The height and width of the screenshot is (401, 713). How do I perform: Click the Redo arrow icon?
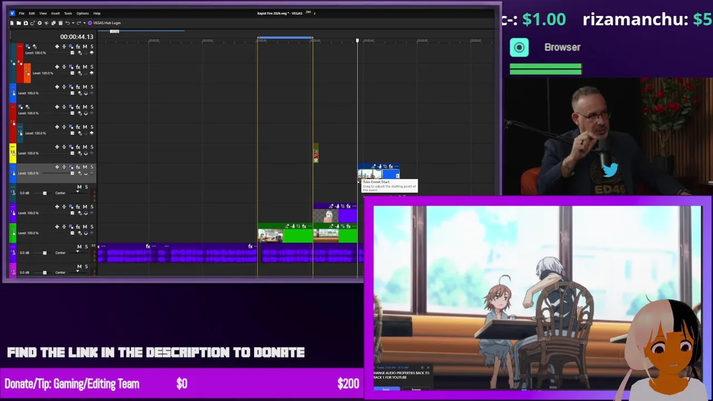coord(78,23)
